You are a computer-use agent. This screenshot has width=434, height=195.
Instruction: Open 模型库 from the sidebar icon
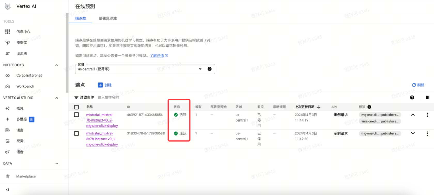[x=7, y=43]
